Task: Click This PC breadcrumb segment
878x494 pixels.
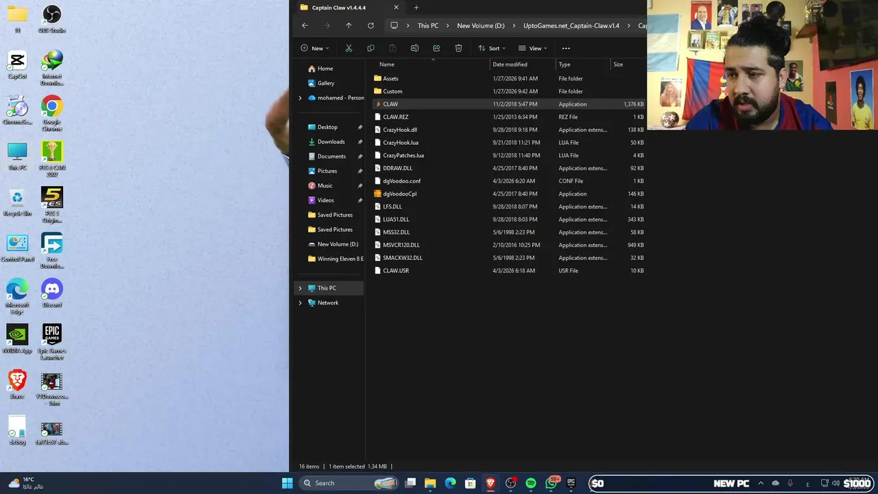Action: (x=428, y=25)
